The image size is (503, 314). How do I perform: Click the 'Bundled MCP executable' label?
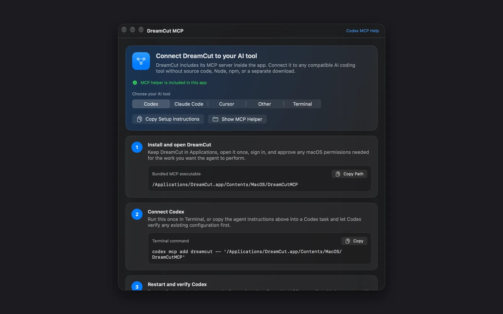(x=176, y=174)
